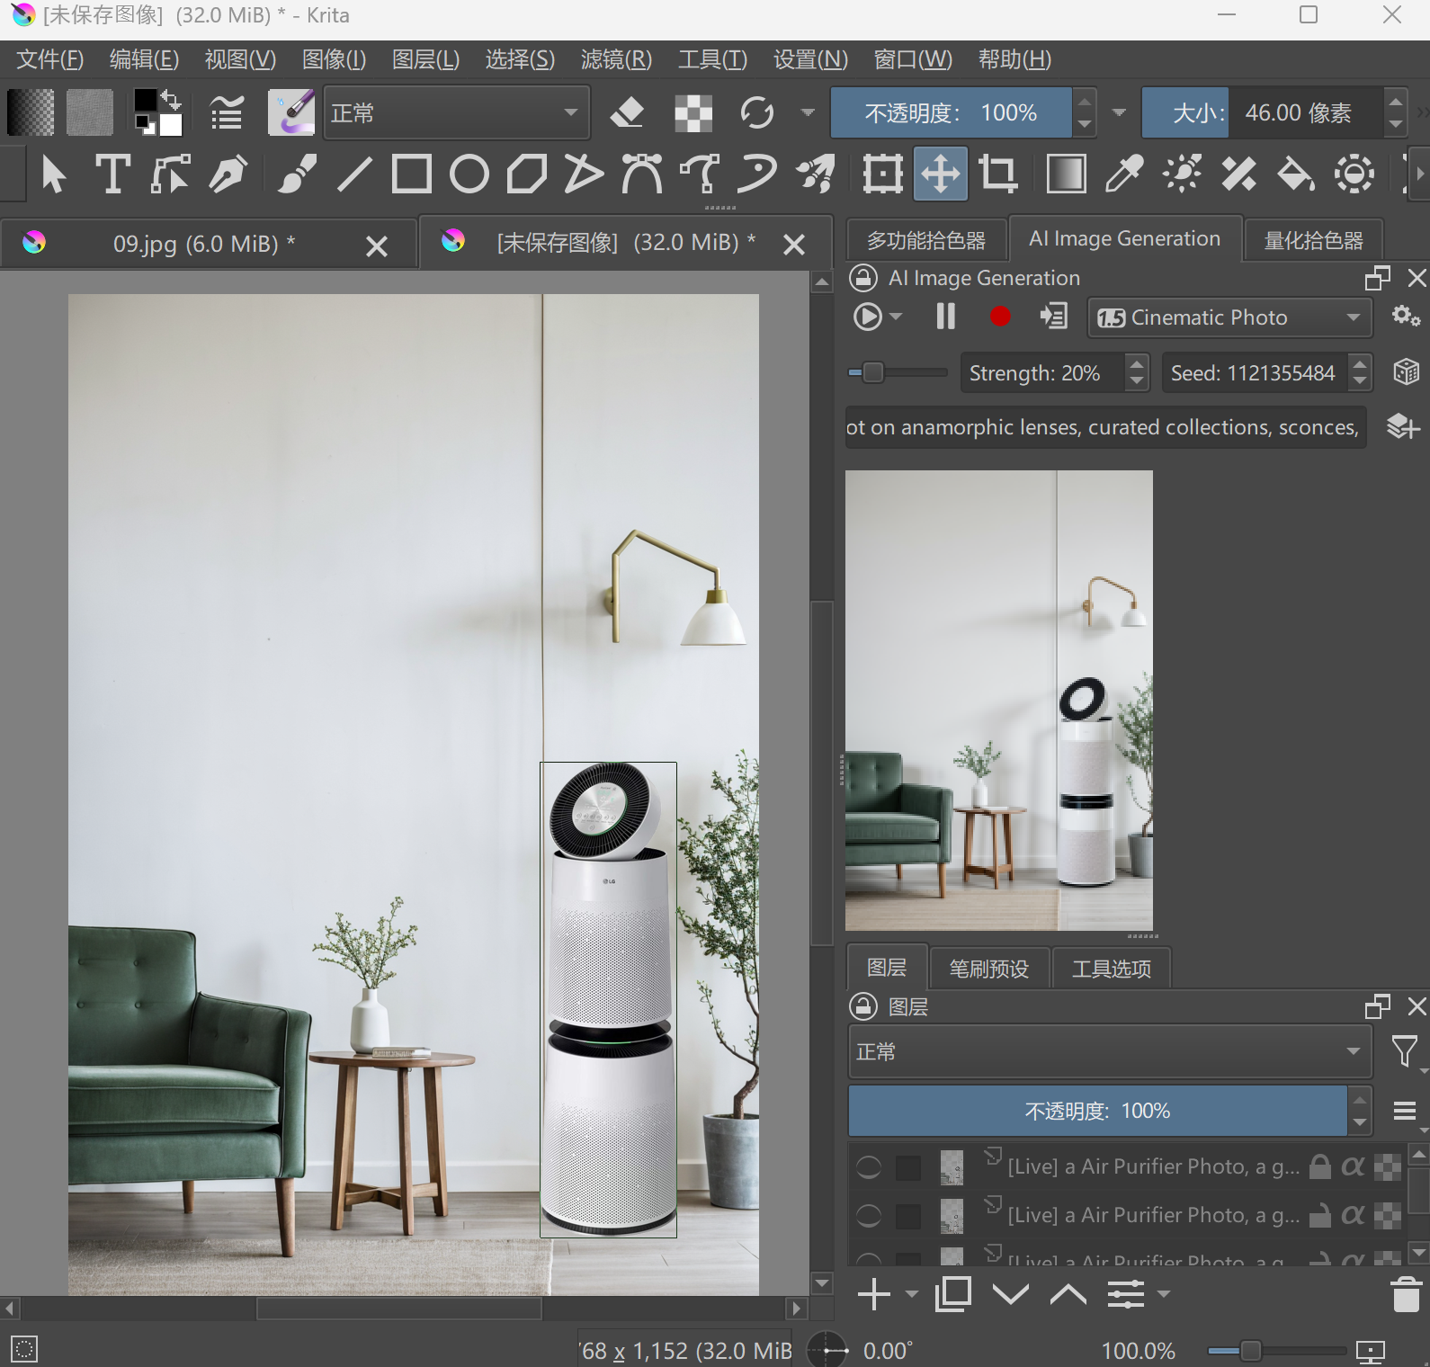Select the Shape Select arrow tool

(54, 174)
